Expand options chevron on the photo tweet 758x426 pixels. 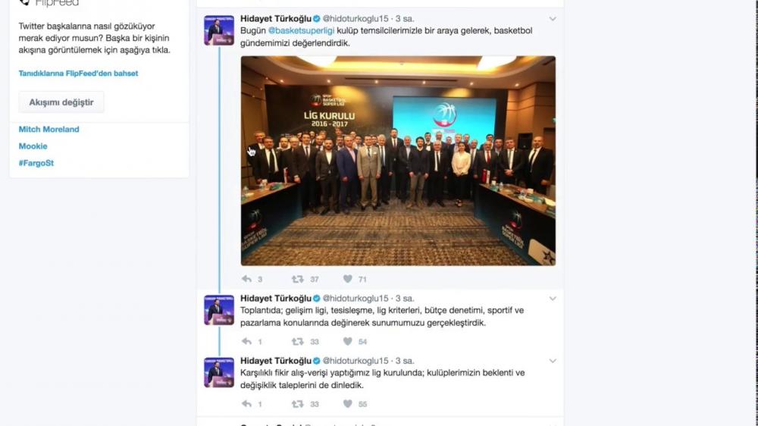coord(553,19)
